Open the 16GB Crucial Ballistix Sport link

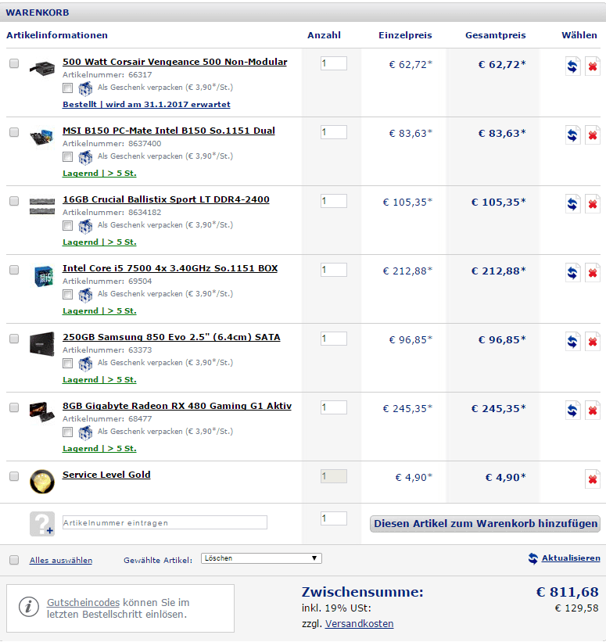[x=166, y=199]
